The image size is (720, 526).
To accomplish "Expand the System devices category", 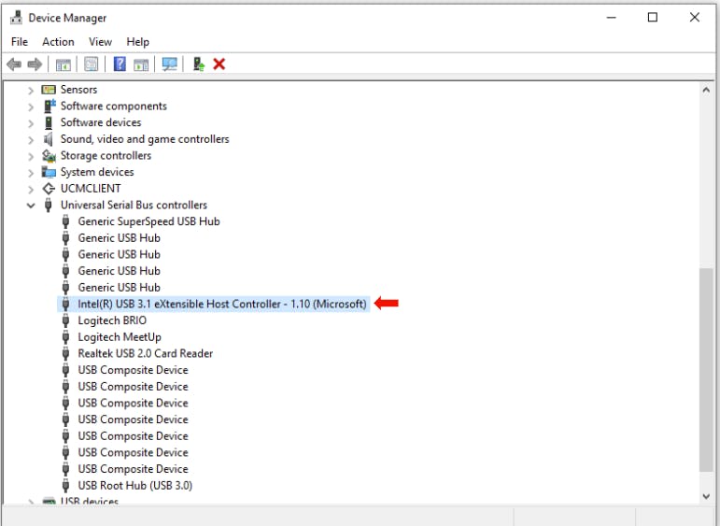I will click(x=31, y=173).
